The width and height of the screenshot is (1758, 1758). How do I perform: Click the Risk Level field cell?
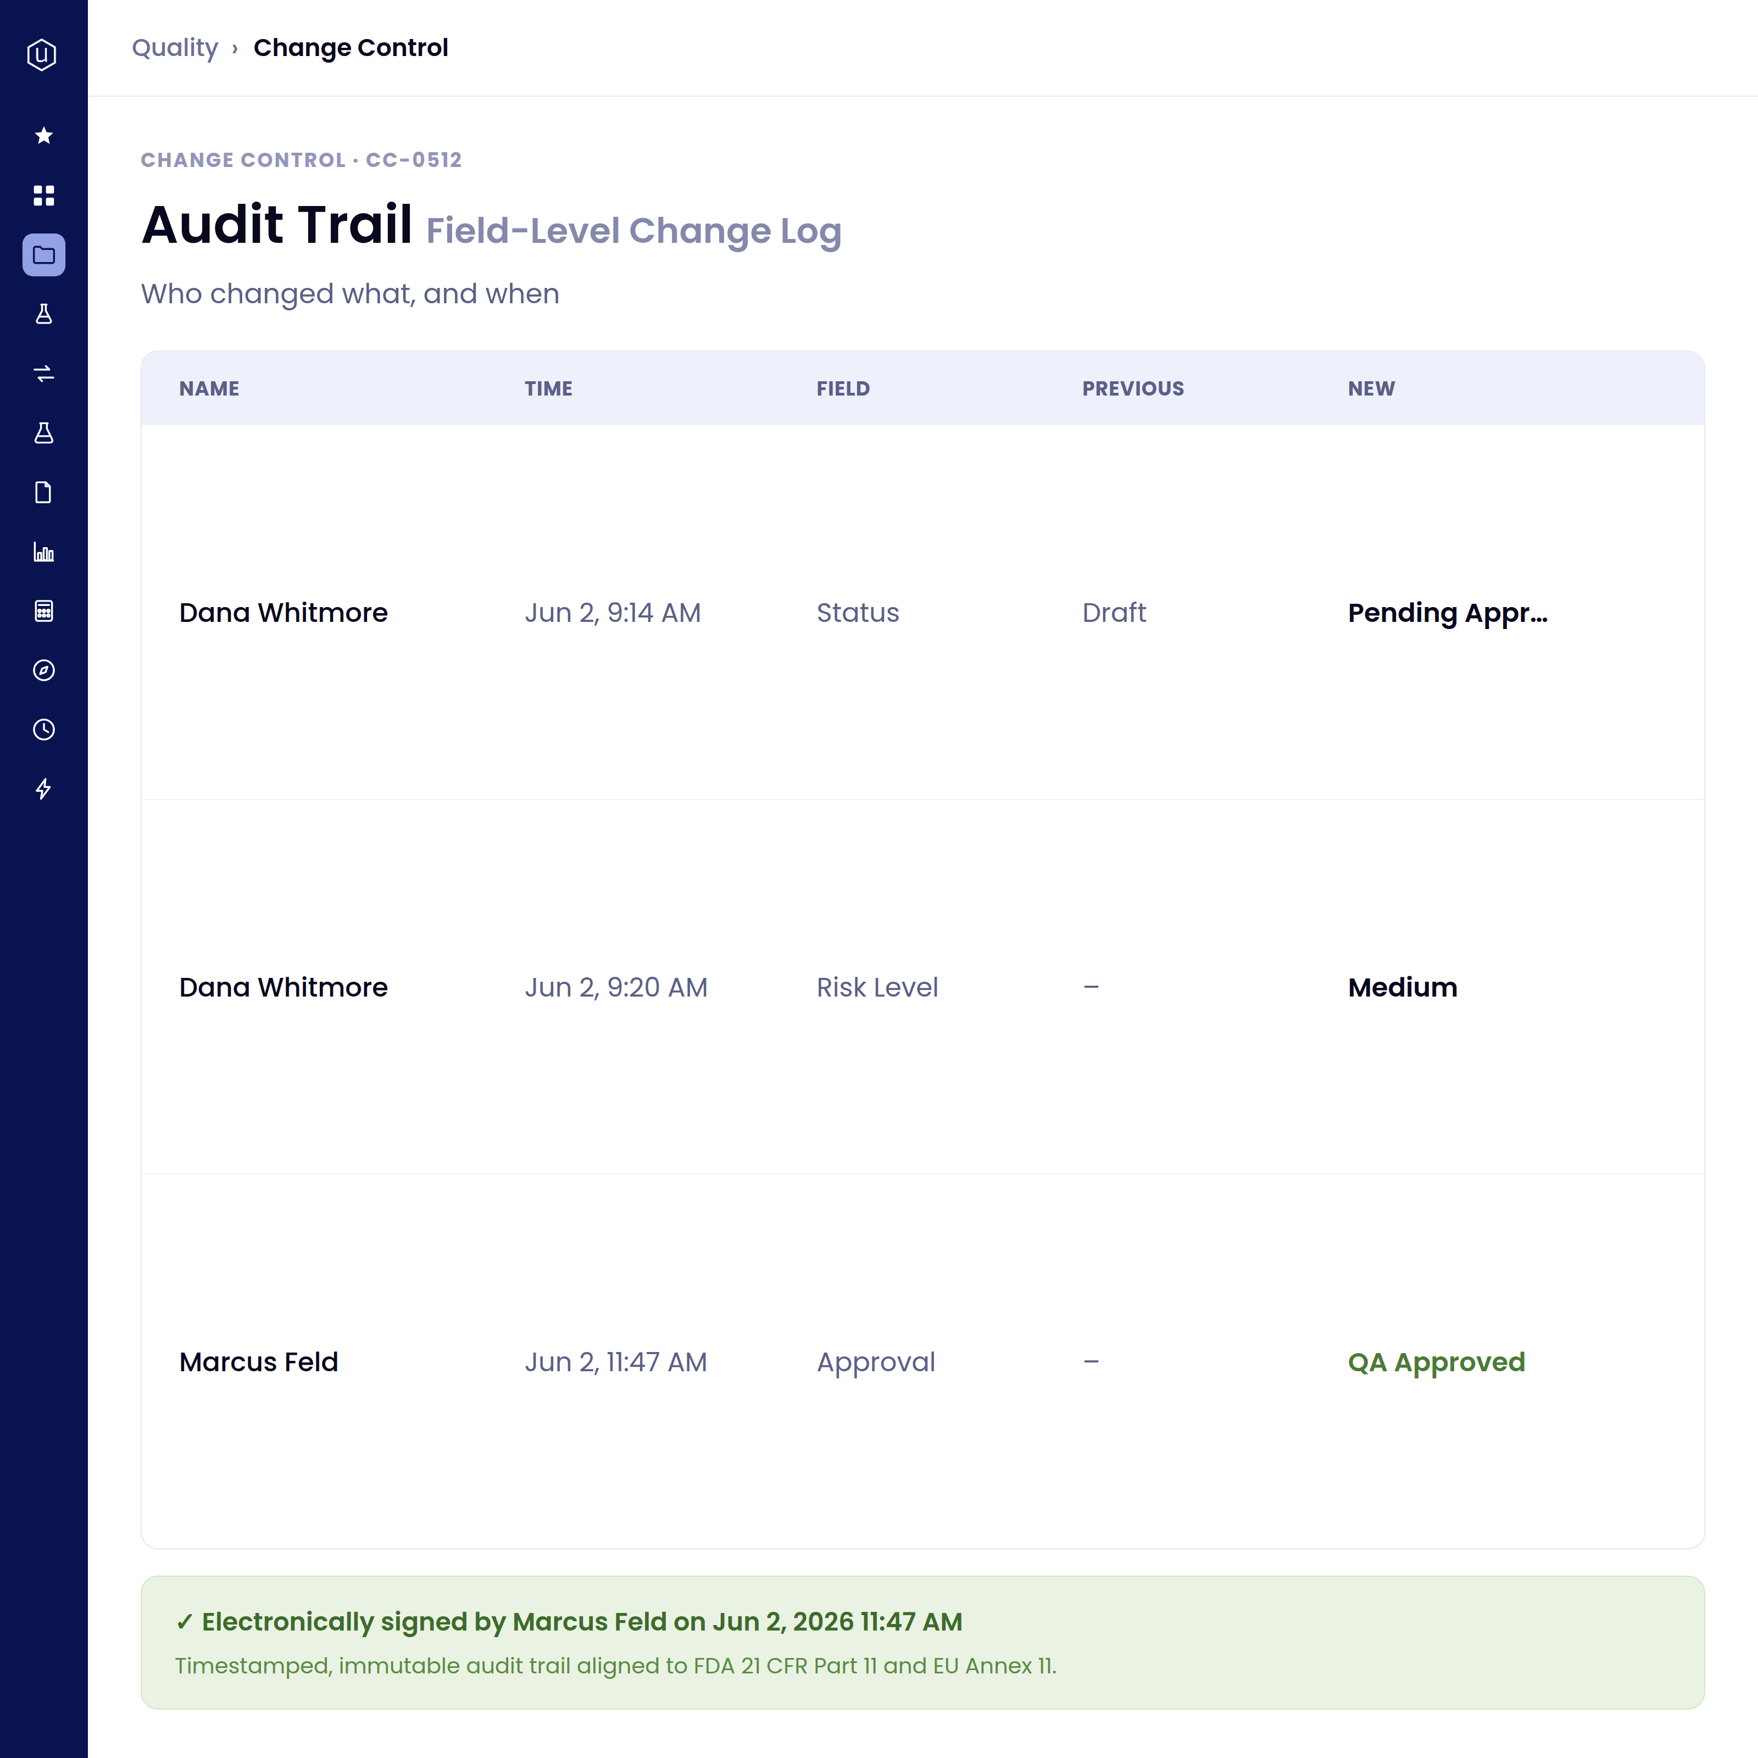tap(877, 987)
